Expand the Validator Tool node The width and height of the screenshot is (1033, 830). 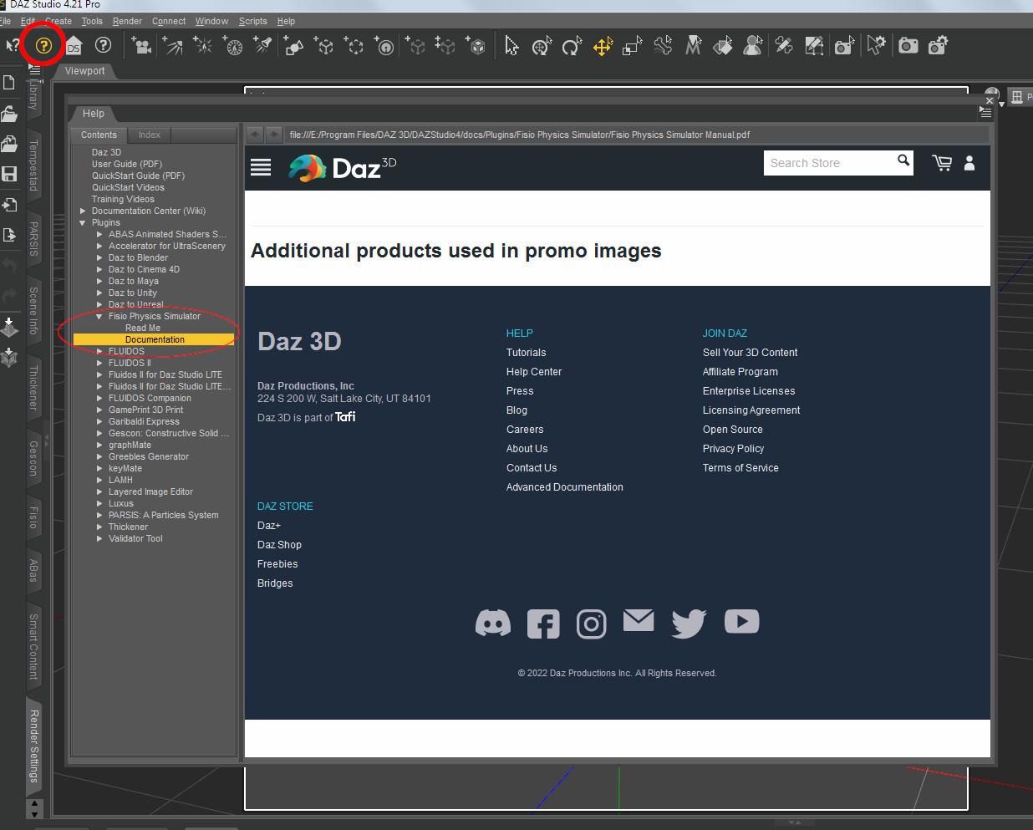click(x=99, y=539)
